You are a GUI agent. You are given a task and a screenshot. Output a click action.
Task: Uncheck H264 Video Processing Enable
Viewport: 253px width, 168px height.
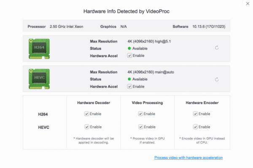(x=140, y=113)
